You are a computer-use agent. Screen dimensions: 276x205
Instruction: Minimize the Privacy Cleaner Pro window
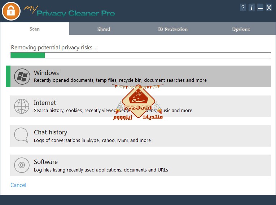coord(260,8)
